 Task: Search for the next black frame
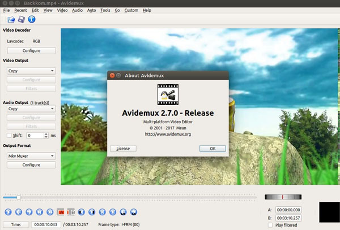coord(92,212)
